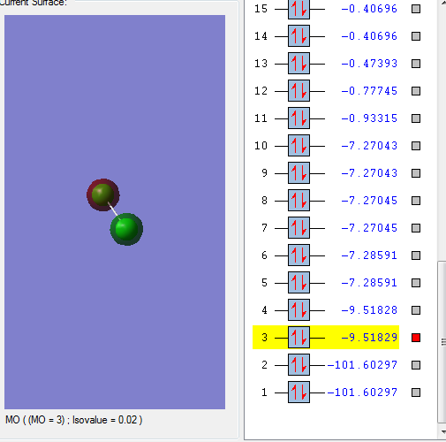The width and height of the screenshot is (446, 442).
Task: Toggle surface checkbox for orbital 10
Action: (416, 146)
